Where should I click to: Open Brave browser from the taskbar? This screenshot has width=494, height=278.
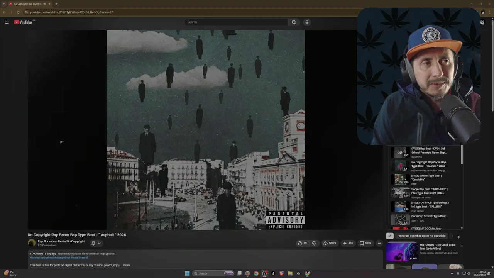click(281, 273)
